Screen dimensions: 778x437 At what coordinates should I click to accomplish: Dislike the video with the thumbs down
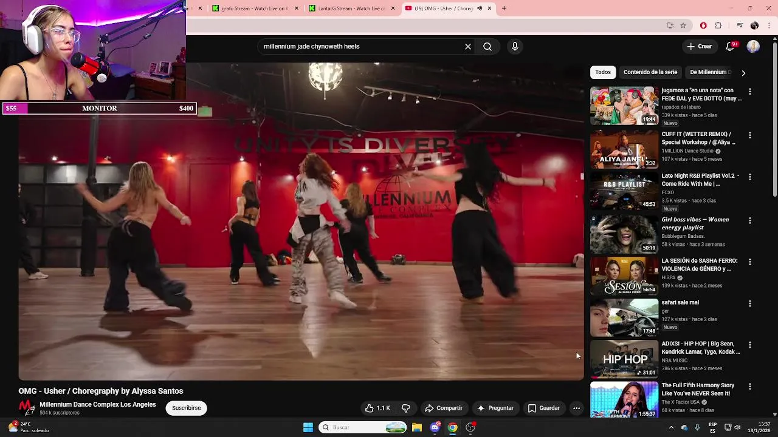click(x=405, y=408)
